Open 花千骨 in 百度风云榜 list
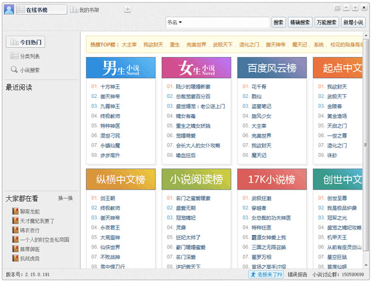Image resolution: width=372 pixels, height=282 pixels. (x=259, y=87)
